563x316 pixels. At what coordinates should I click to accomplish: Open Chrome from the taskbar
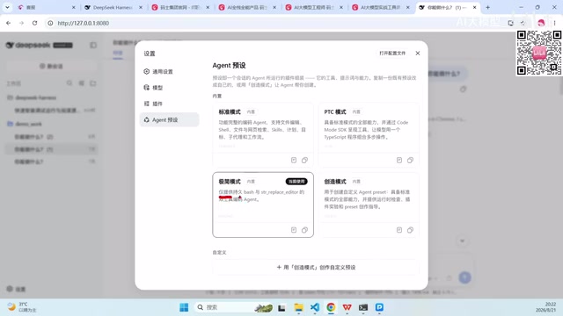click(331, 307)
